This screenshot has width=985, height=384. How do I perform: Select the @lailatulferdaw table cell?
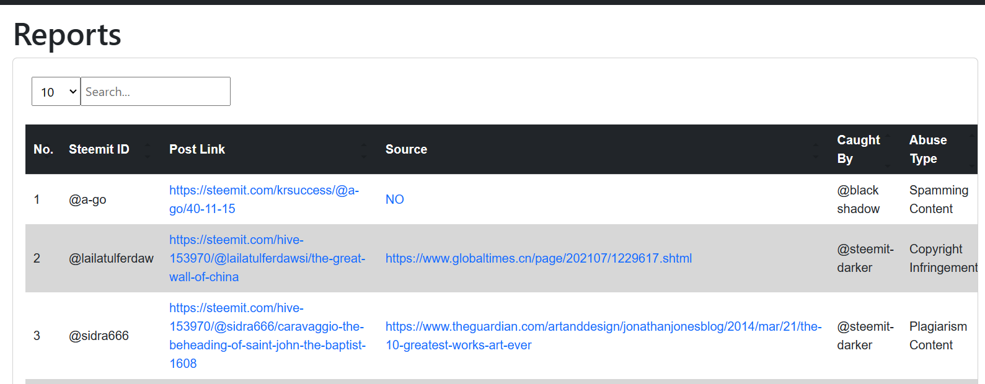[111, 258]
